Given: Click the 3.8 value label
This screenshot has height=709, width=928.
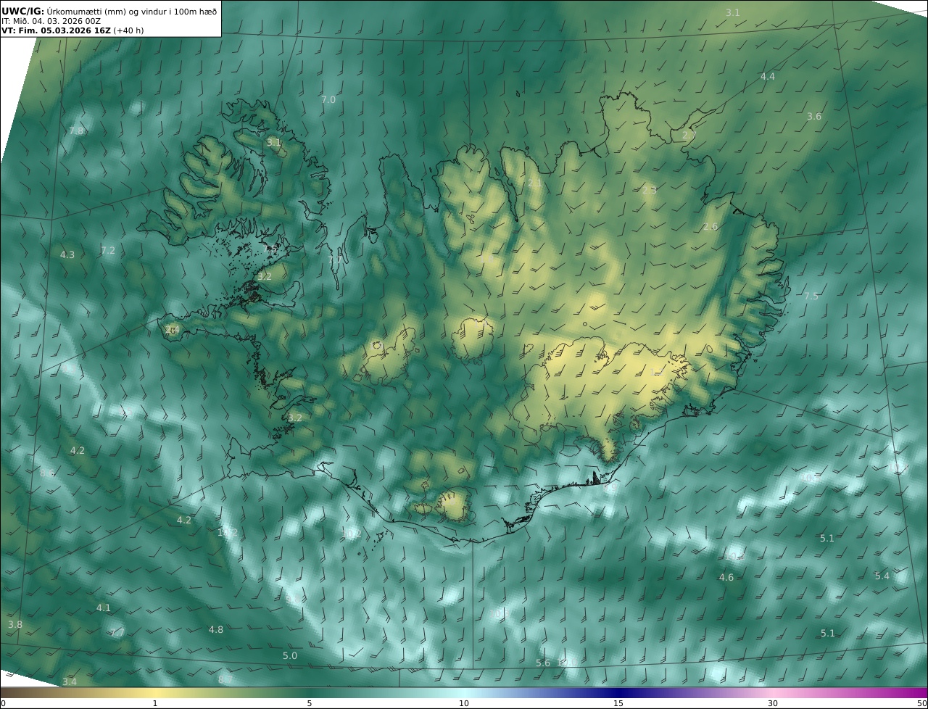Looking at the screenshot, I should click(x=15, y=624).
